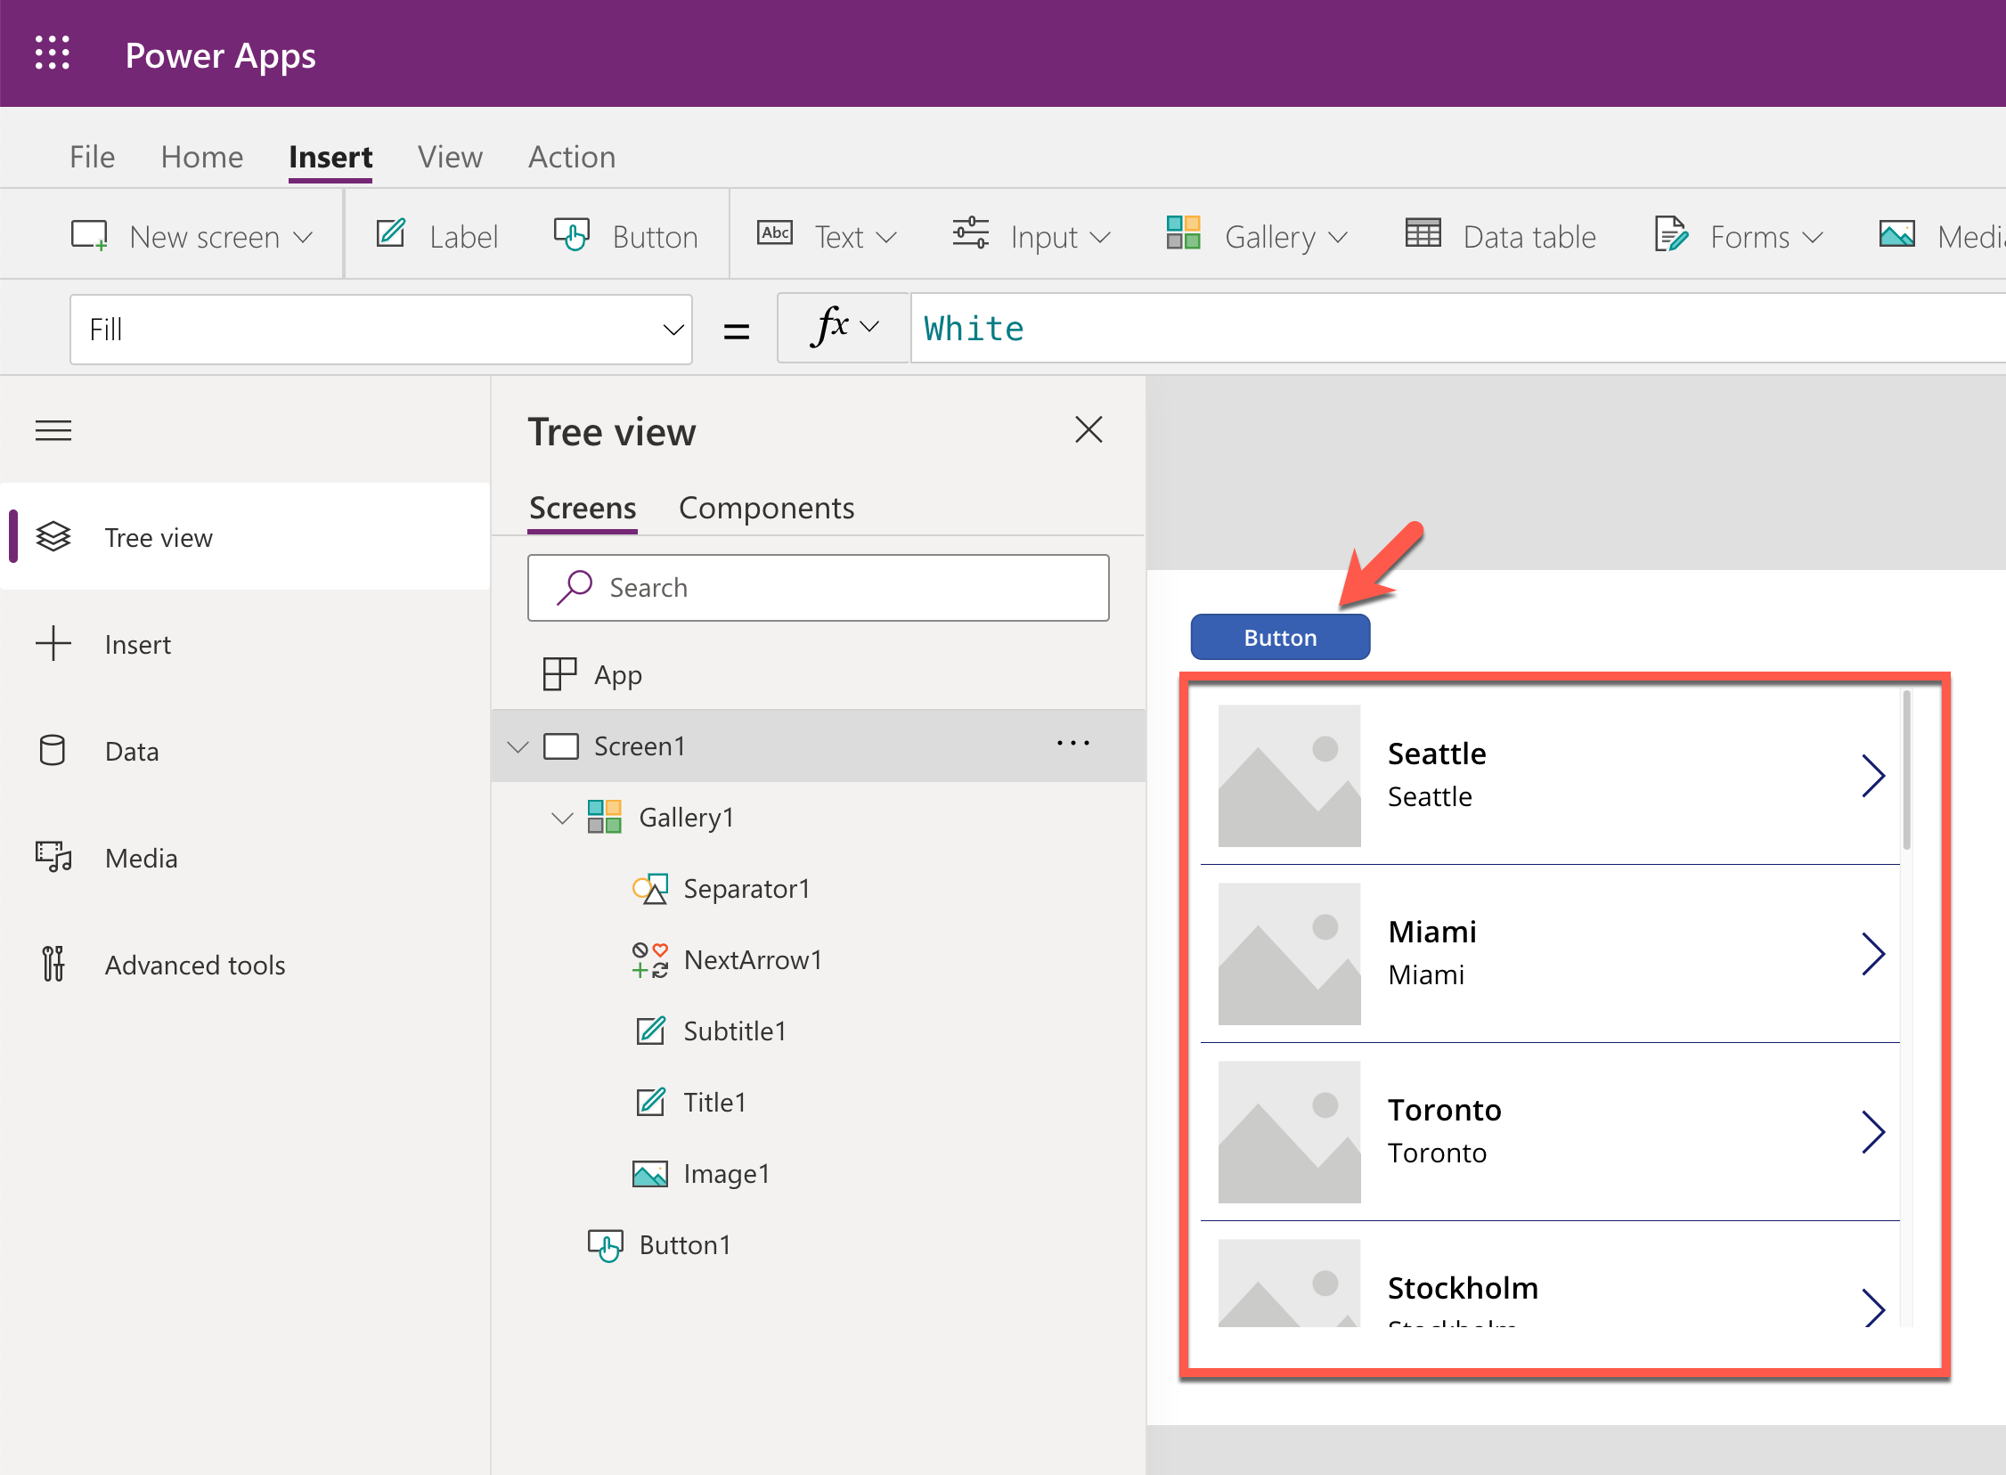
Task: Select Gallery1 in the tree
Action: click(686, 817)
